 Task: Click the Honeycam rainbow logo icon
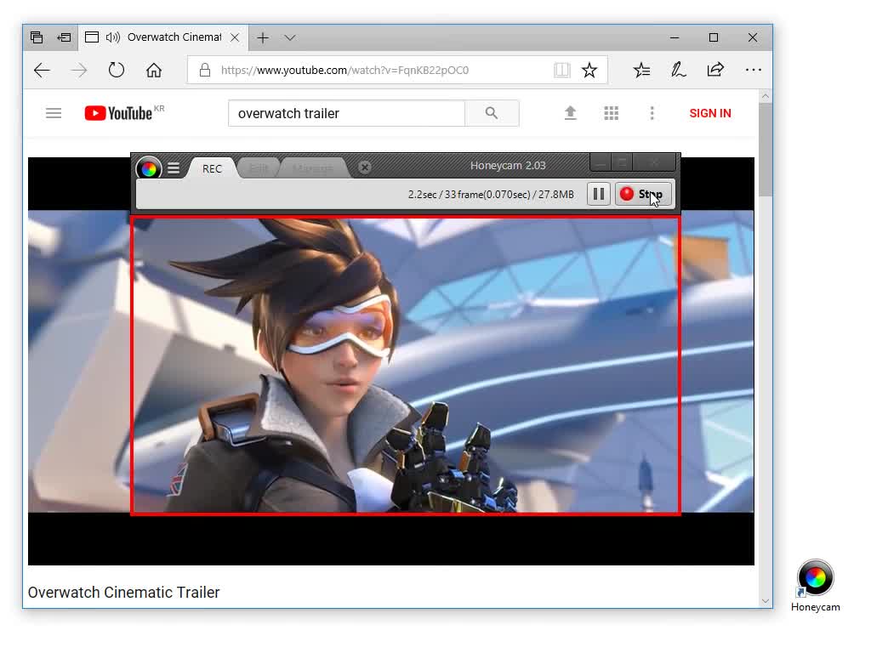click(x=148, y=168)
